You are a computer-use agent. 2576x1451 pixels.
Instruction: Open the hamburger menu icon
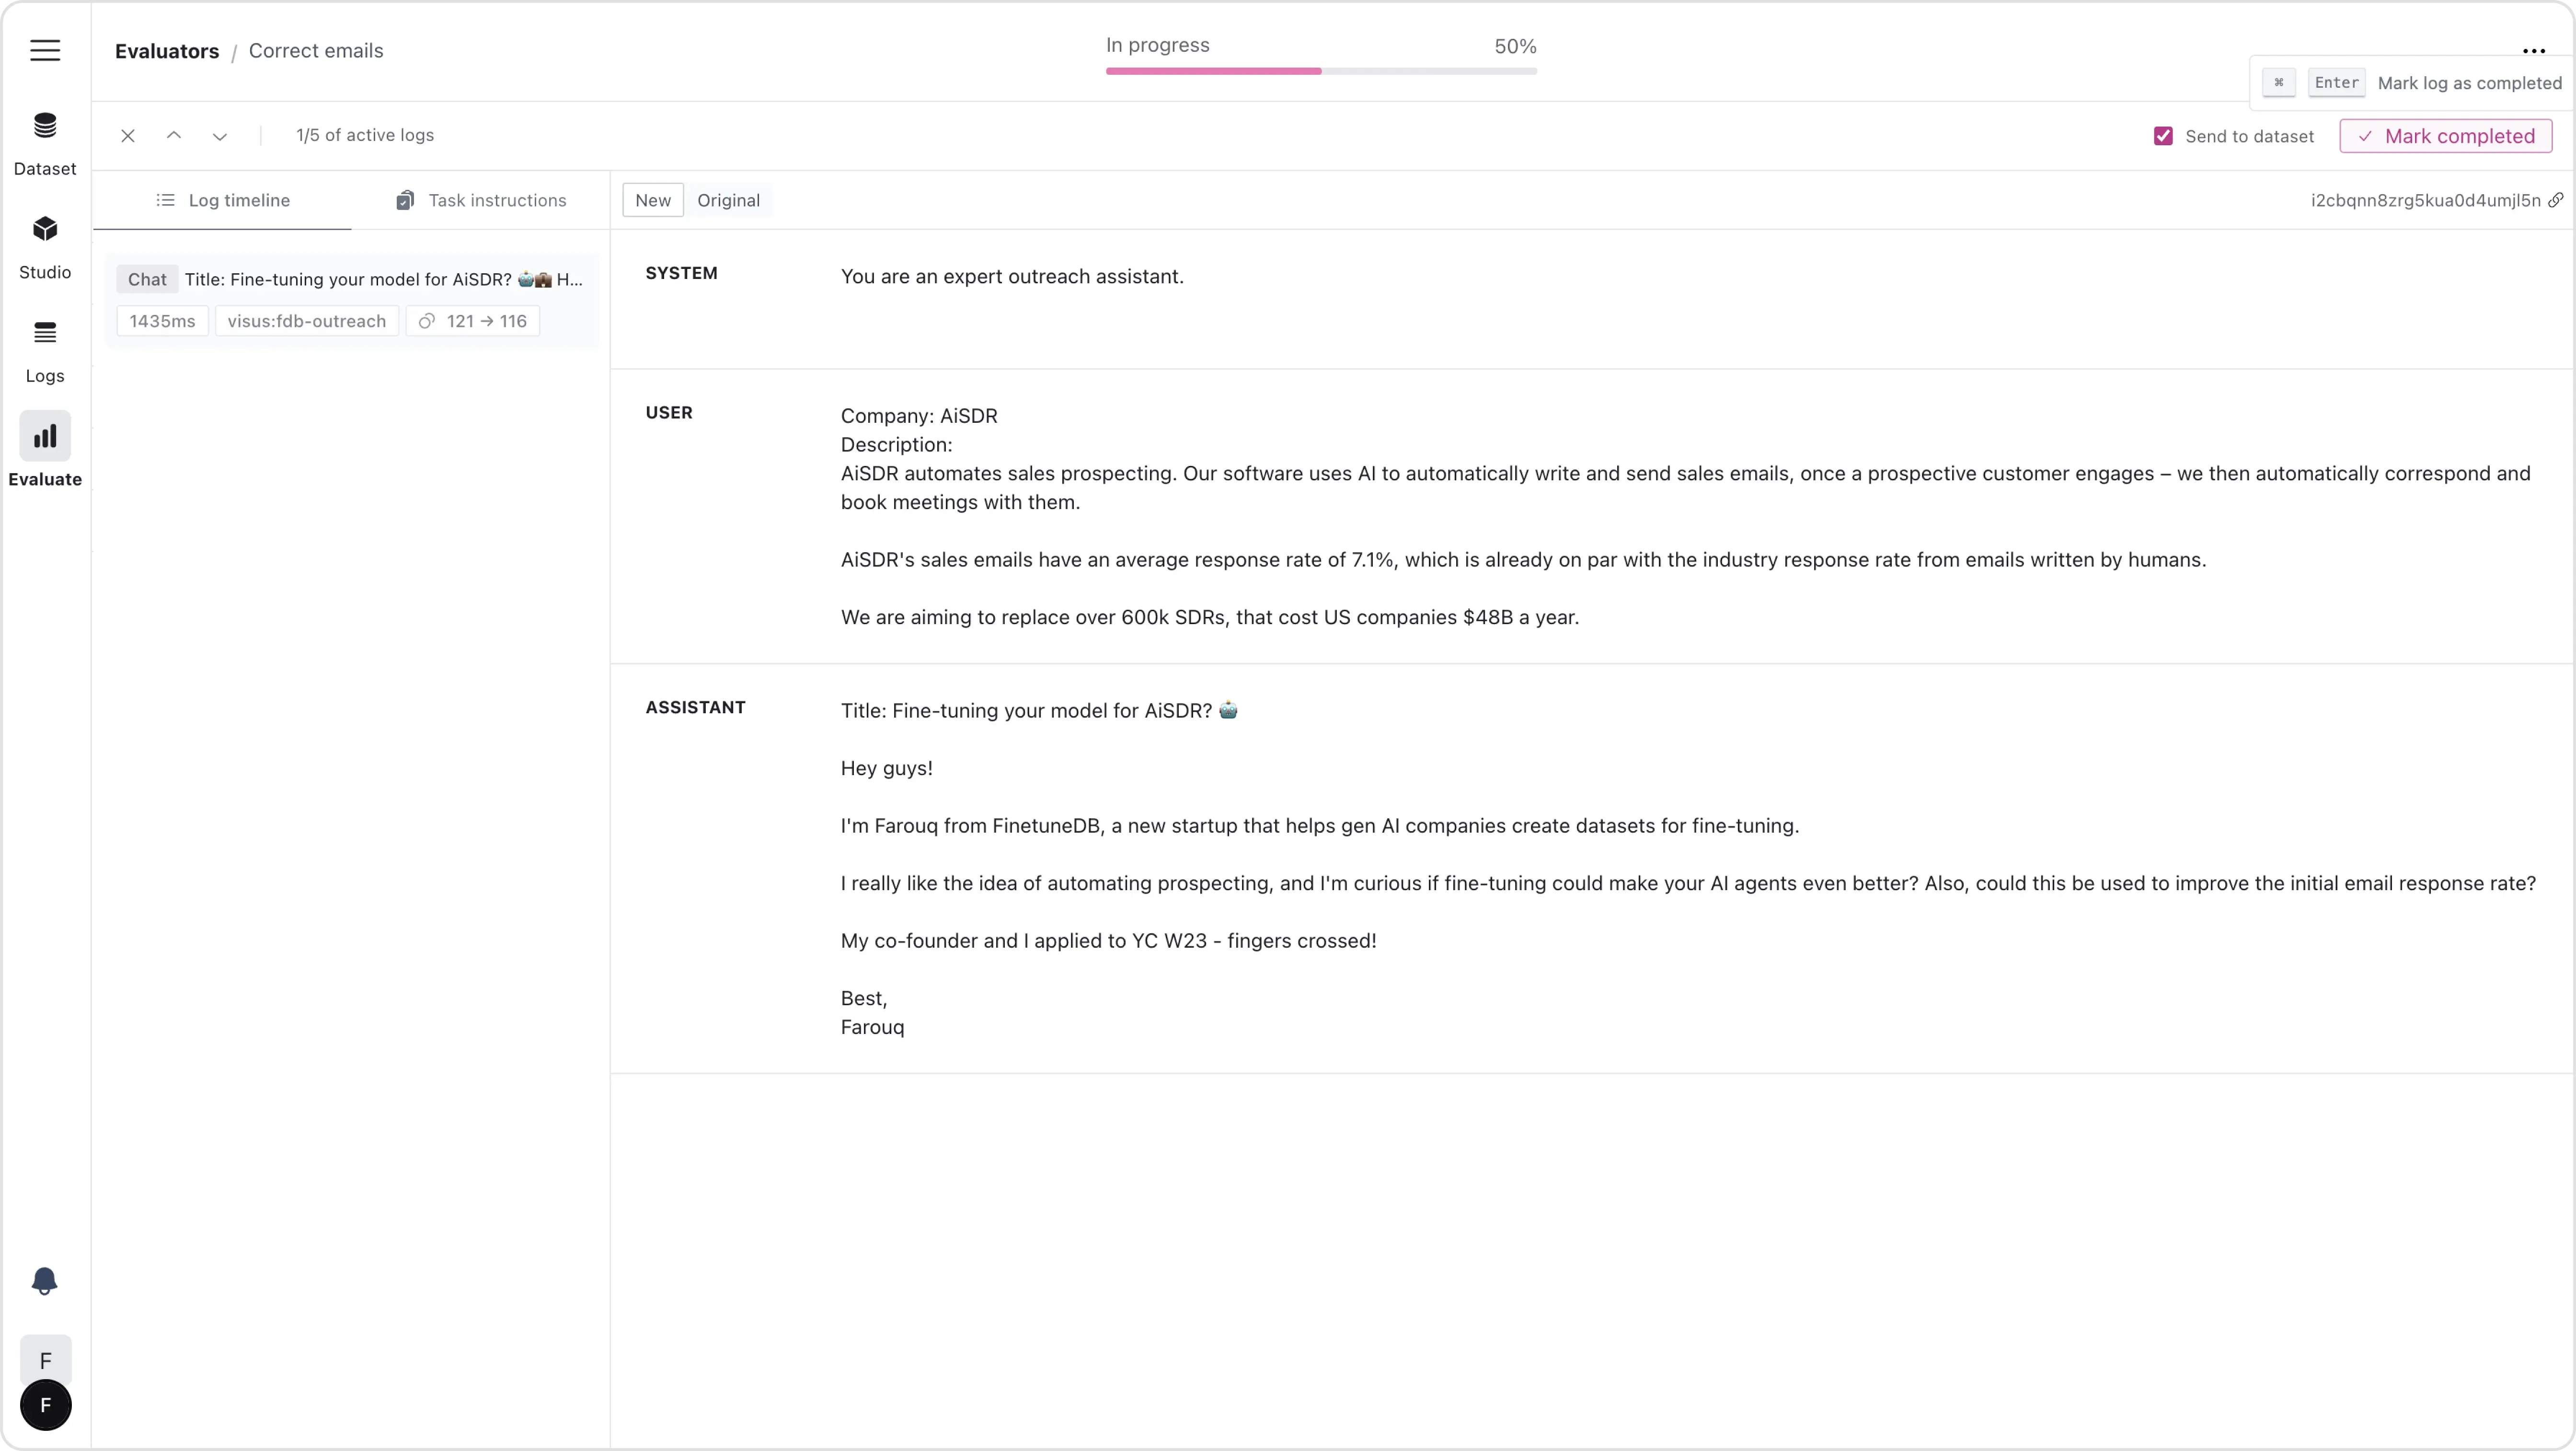pos(45,50)
